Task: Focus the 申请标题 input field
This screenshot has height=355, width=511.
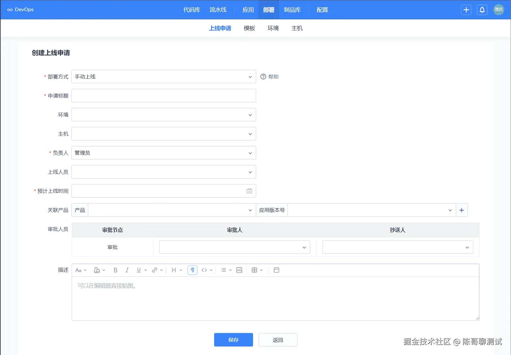Action: pyautogui.click(x=164, y=96)
